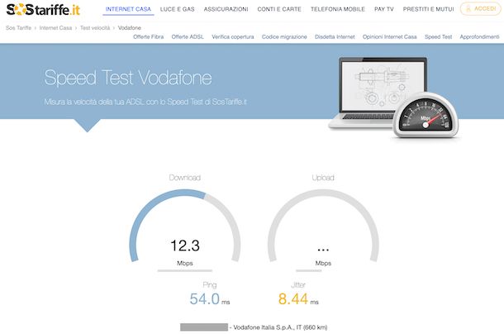504x334 pixels.
Task: Click the 54.0 ms ping value
Action: pos(210,299)
